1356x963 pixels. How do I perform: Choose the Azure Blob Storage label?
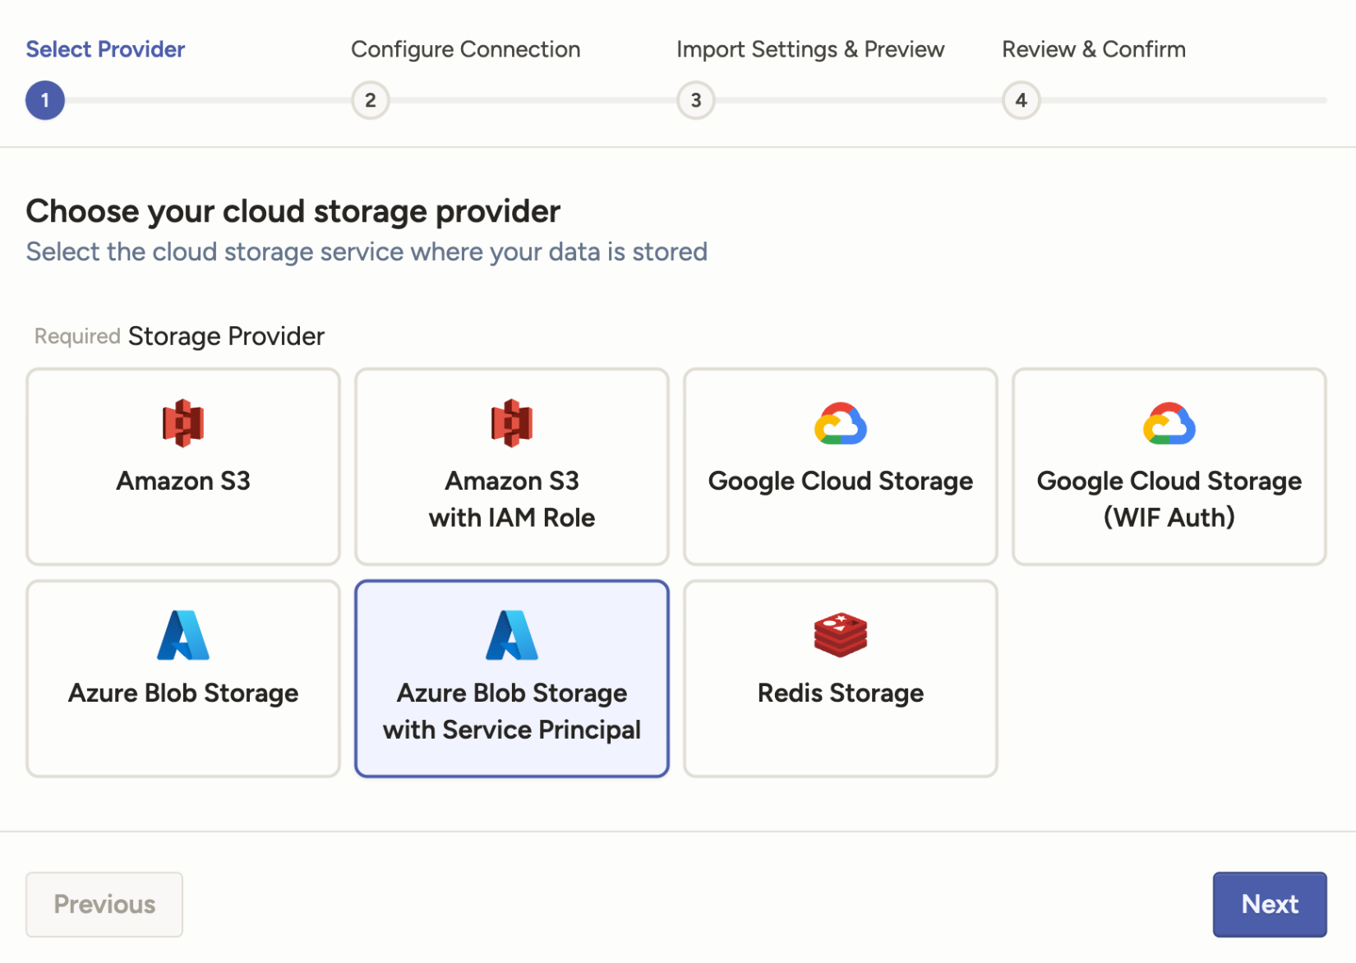click(x=182, y=693)
